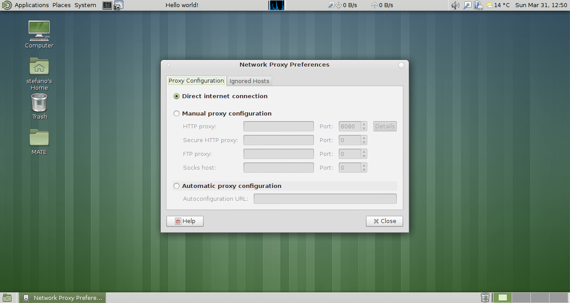Open the MATE logo menu icon
Screen dimensions: 570x303
coord(6,5)
